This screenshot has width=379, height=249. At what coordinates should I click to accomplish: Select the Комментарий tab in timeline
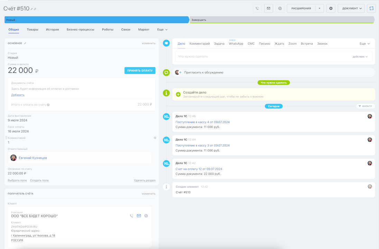click(200, 44)
